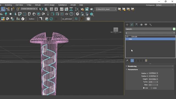Open the Arnold menu
The height and width of the screenshot is (99, 176).
coord(73,5)
